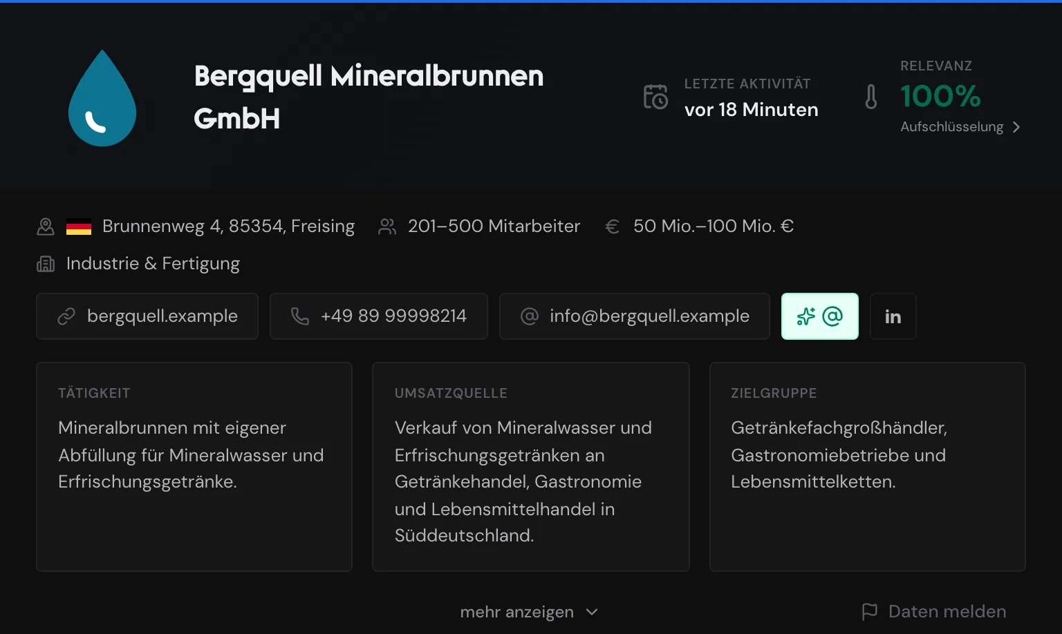Click the text 'vor 18 Minuten'
The width and height of the screenshot is (1062, 634).
coord(752,110)
